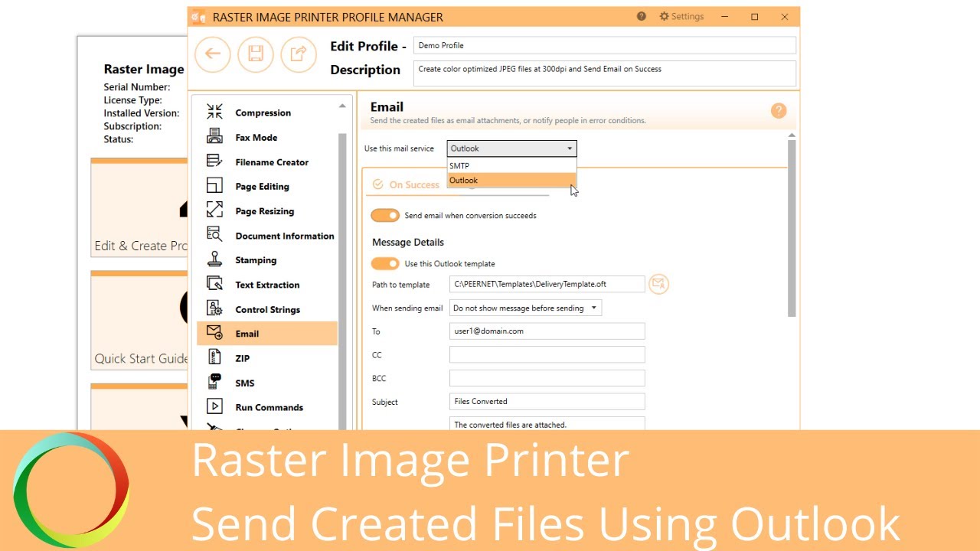Click the Outlook template browse icon
The width and height of the screenshot is (980, 551).
coord(658,284)
